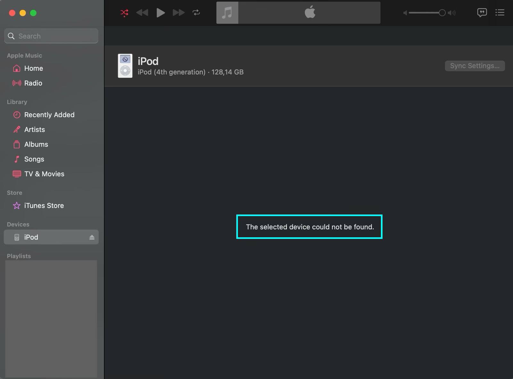This screenshot has height=379, width=513.
Task: Open the iTunes Store
Action: 51,206
